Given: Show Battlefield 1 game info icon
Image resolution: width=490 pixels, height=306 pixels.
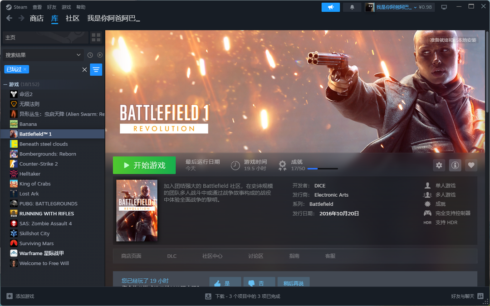Looking at the screenshot, I should click(455, 165).
